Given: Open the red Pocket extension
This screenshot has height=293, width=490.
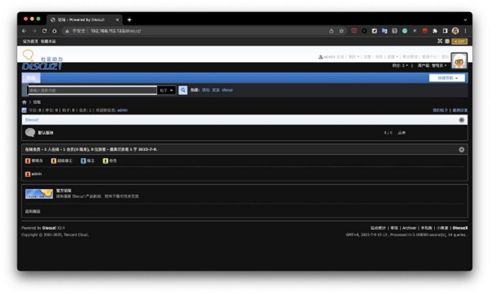Looking at the screenshot, I should point(354,31).
